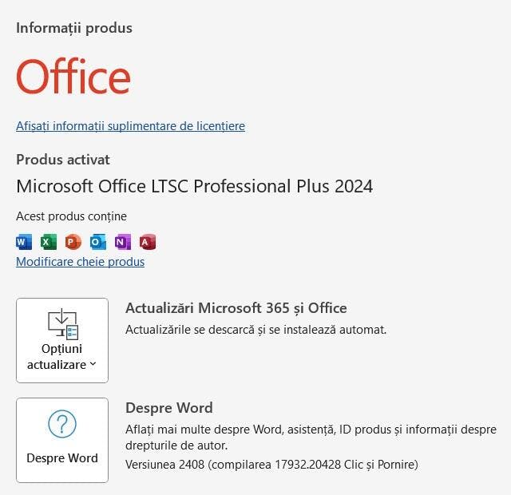Click the 'Informații produs' page heading
This screenshot has height=495, width=511.
tap(74, 28)
